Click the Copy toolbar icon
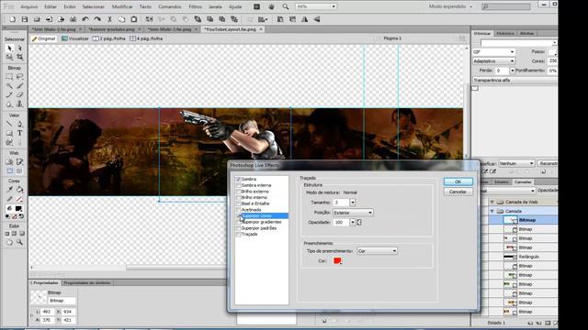Image resolution: width=588 pixels, height=330 pixels. click(121, 19)
